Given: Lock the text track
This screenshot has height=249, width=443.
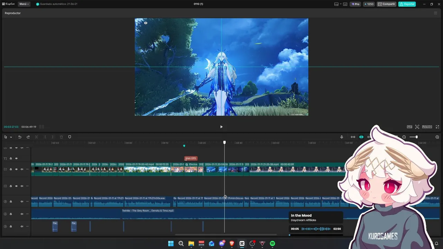Looking at the screenshot, I should click(11, 158).
